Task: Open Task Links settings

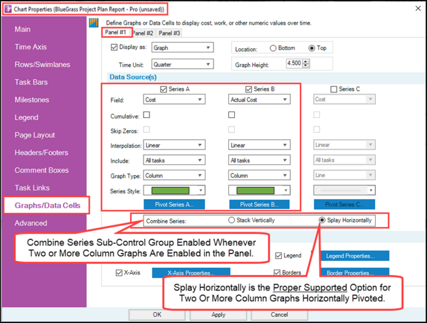Action: click(x=32, y=188)
